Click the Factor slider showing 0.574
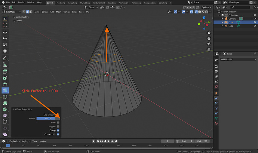The width and height of the screenshot is (258, 153). click(x=48, y=119)
